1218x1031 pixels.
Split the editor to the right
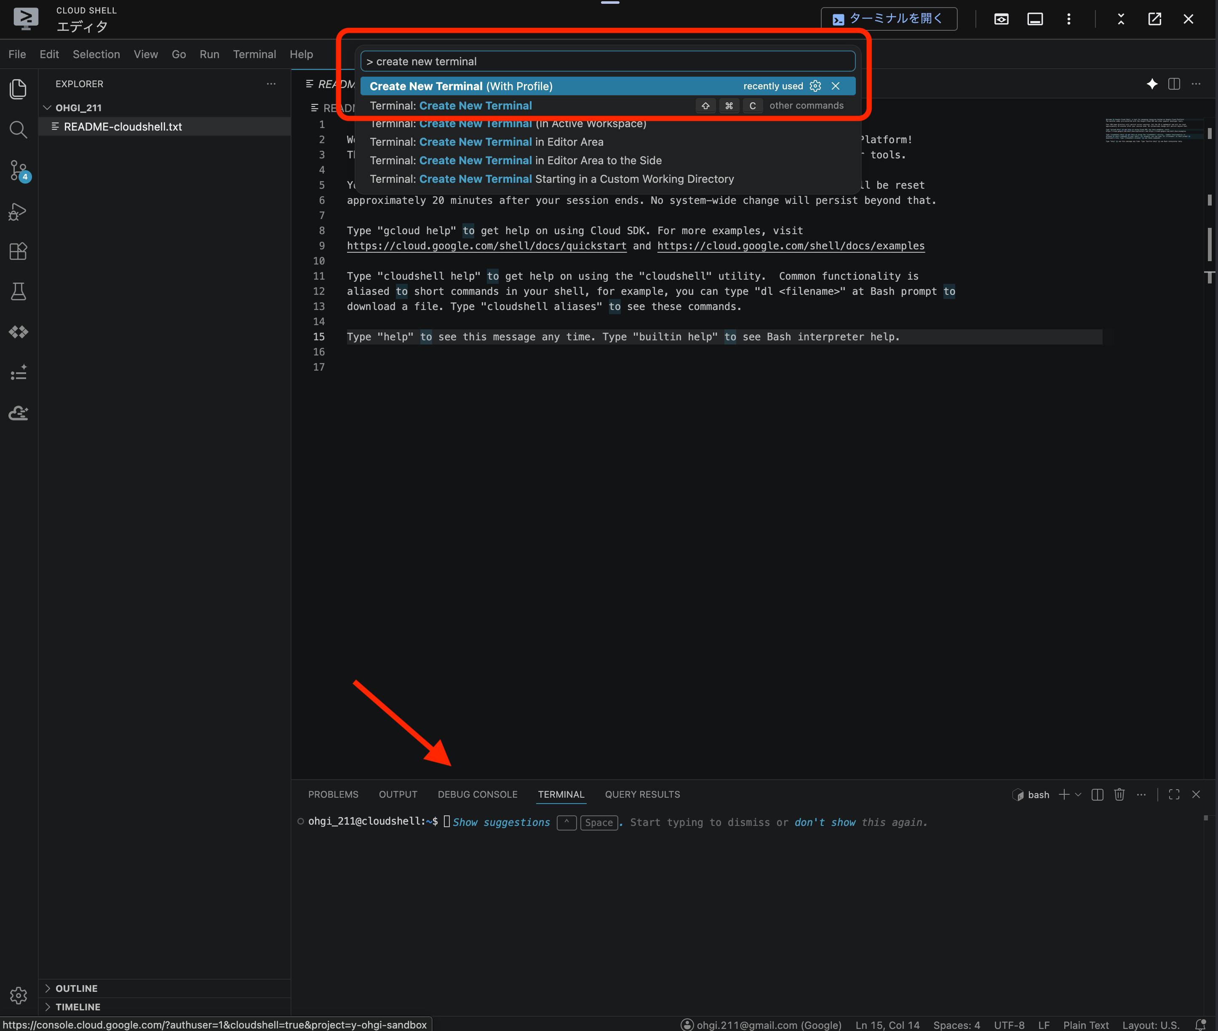coord(1174,84)
